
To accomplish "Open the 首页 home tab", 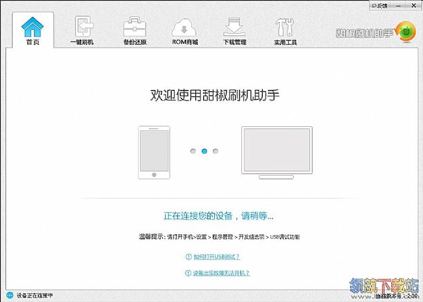I will [33, 31].
